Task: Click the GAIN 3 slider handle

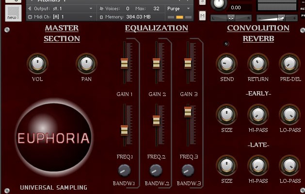Action: [188, 63]
